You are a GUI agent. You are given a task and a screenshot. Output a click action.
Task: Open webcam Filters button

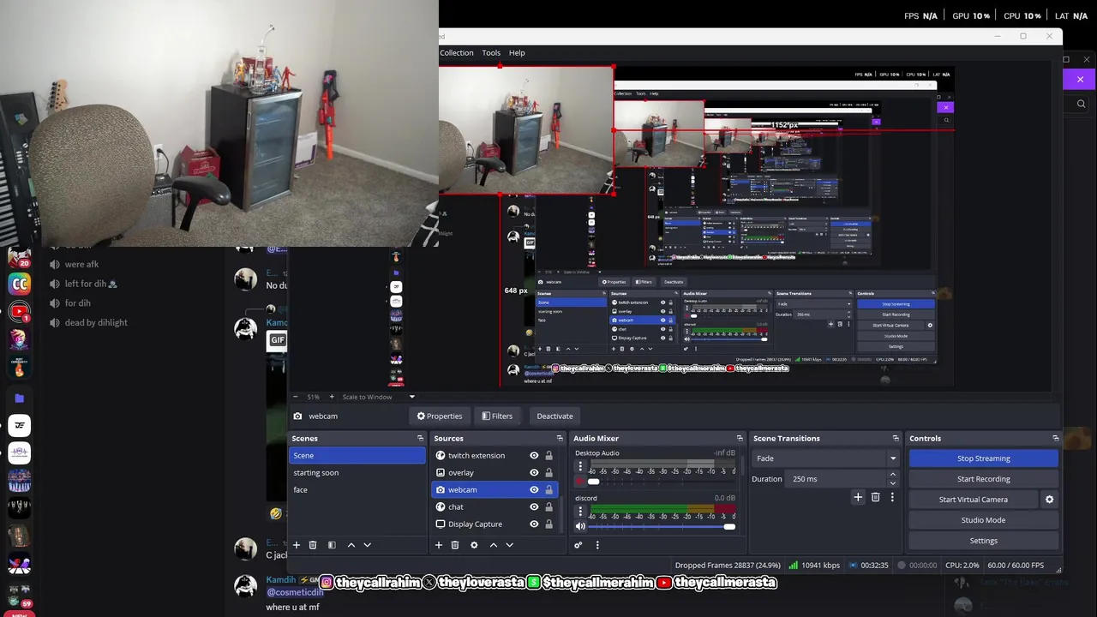pos(497,416)
